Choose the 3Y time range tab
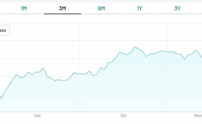 point(177,8)
